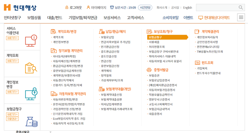This screenshot has width=248, height=133.
Task: Click 바로가기 under 보험금청구 card
Action: pos(12,114)
